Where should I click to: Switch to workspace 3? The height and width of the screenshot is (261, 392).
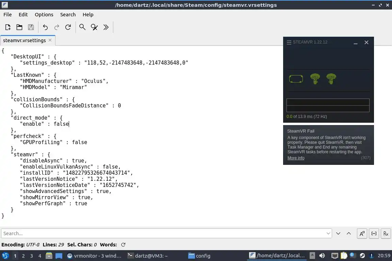point(32,256)
